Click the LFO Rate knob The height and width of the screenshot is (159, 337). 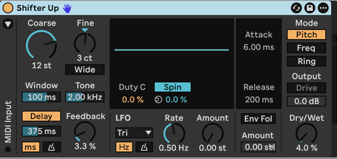coord(174,133)
